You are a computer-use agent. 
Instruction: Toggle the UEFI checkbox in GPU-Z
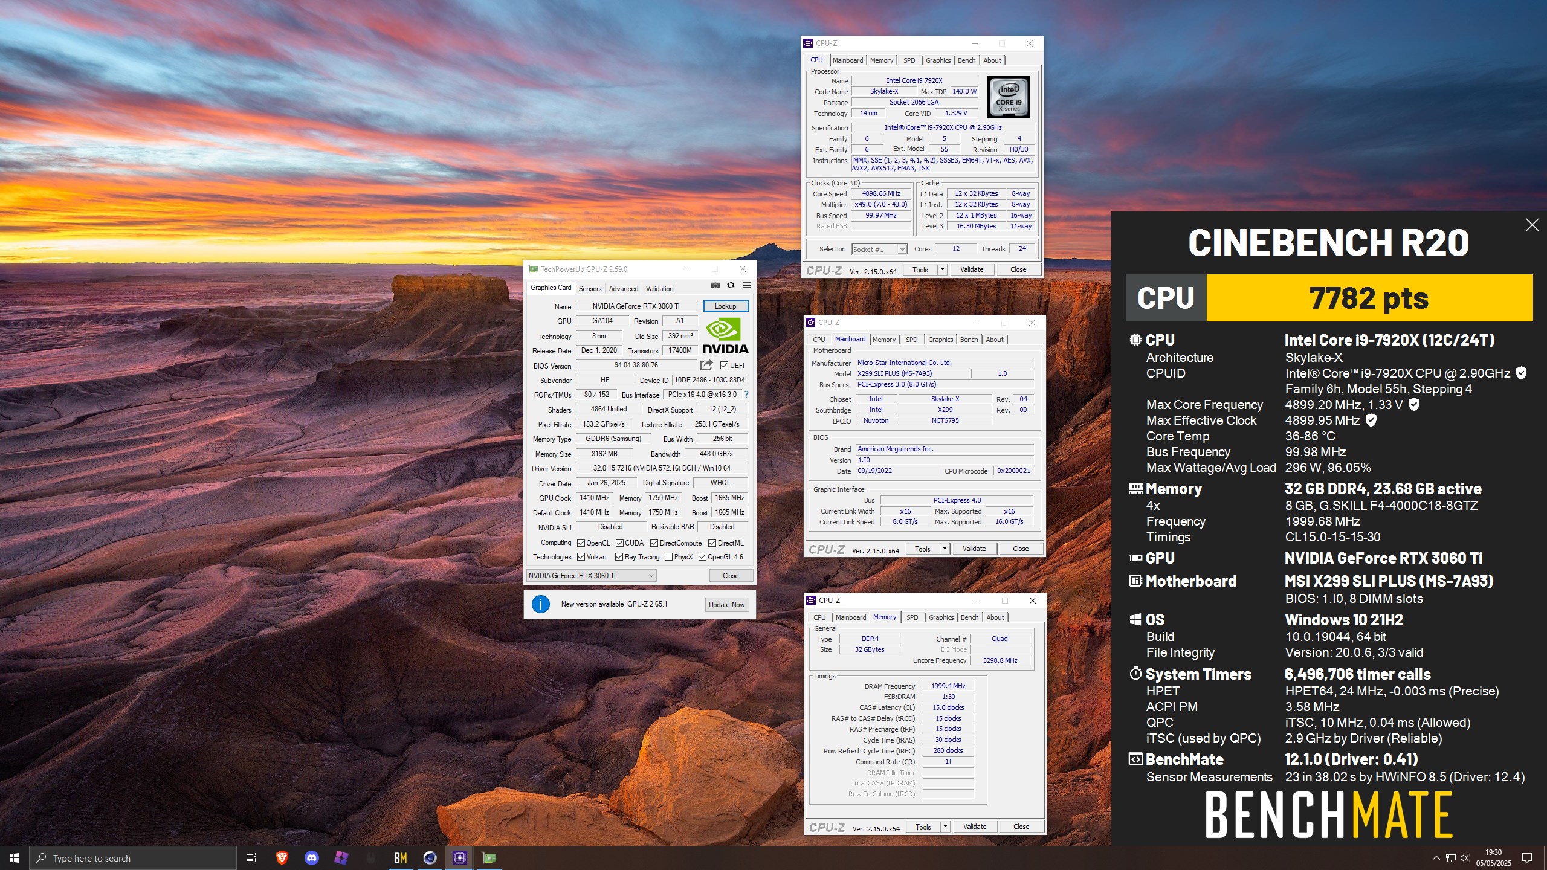coord(724,366)
